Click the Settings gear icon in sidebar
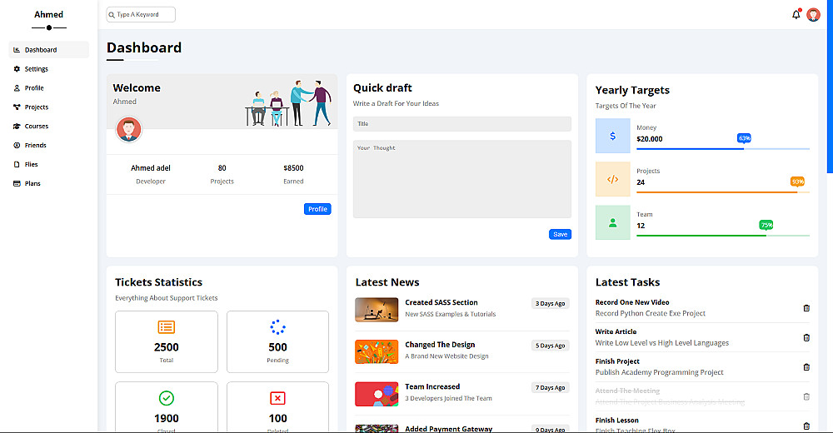The image size is (833, 433). (17, 68)
